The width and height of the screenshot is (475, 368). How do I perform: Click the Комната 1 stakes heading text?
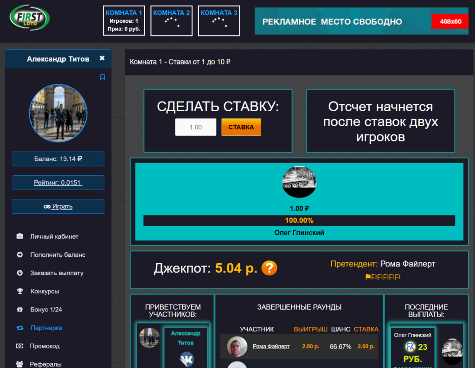pyautogui.click(x=180, y=62)
